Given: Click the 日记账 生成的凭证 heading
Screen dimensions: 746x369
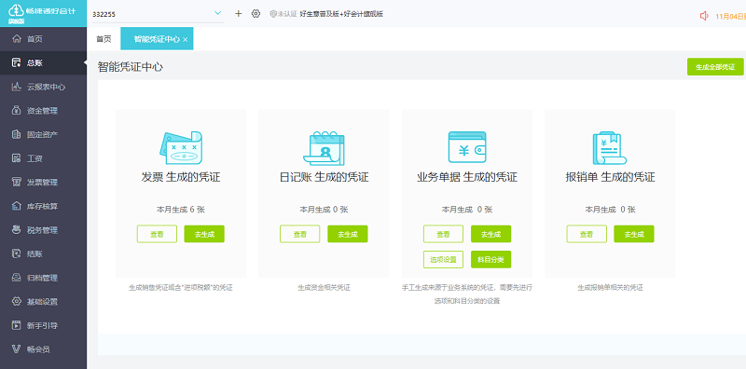Looking at the screenshot, I should [x=324, y=177].
